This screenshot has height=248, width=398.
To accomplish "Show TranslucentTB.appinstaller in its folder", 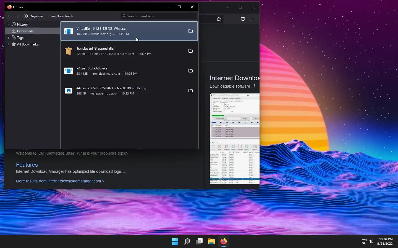I will click(190, 51).
